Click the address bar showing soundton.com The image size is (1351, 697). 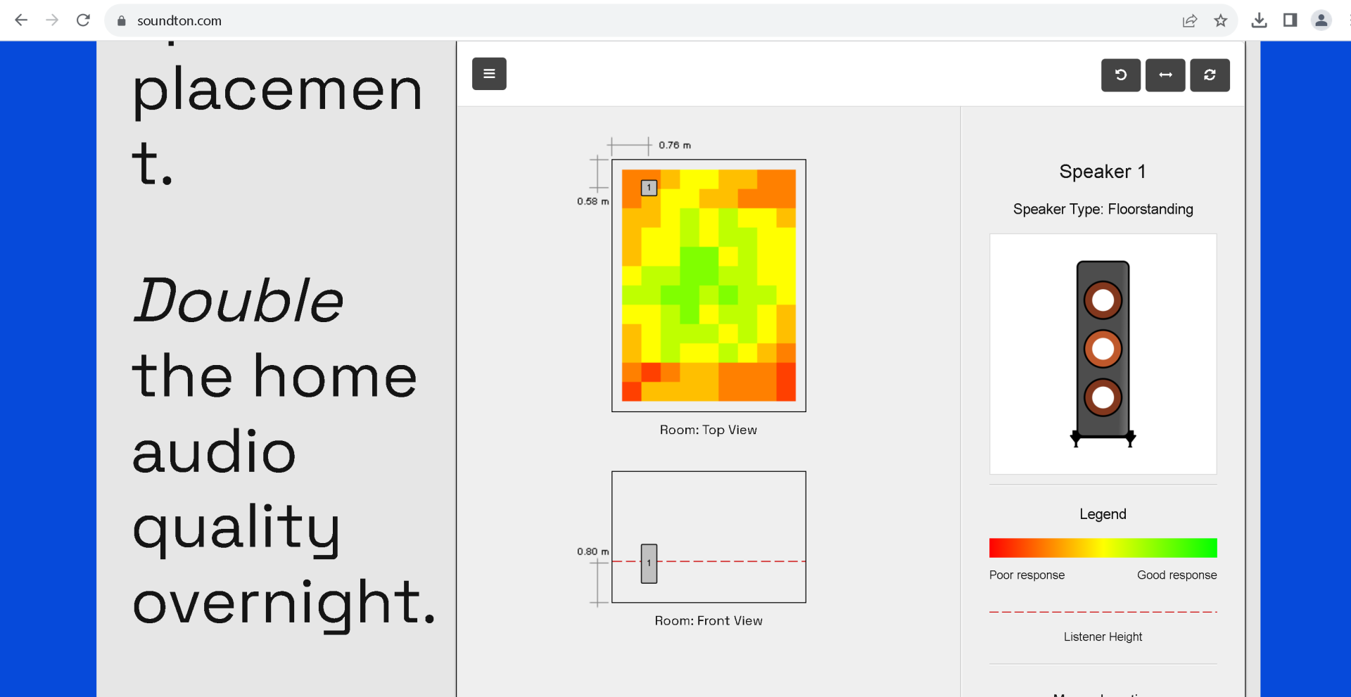click(633, 20)
